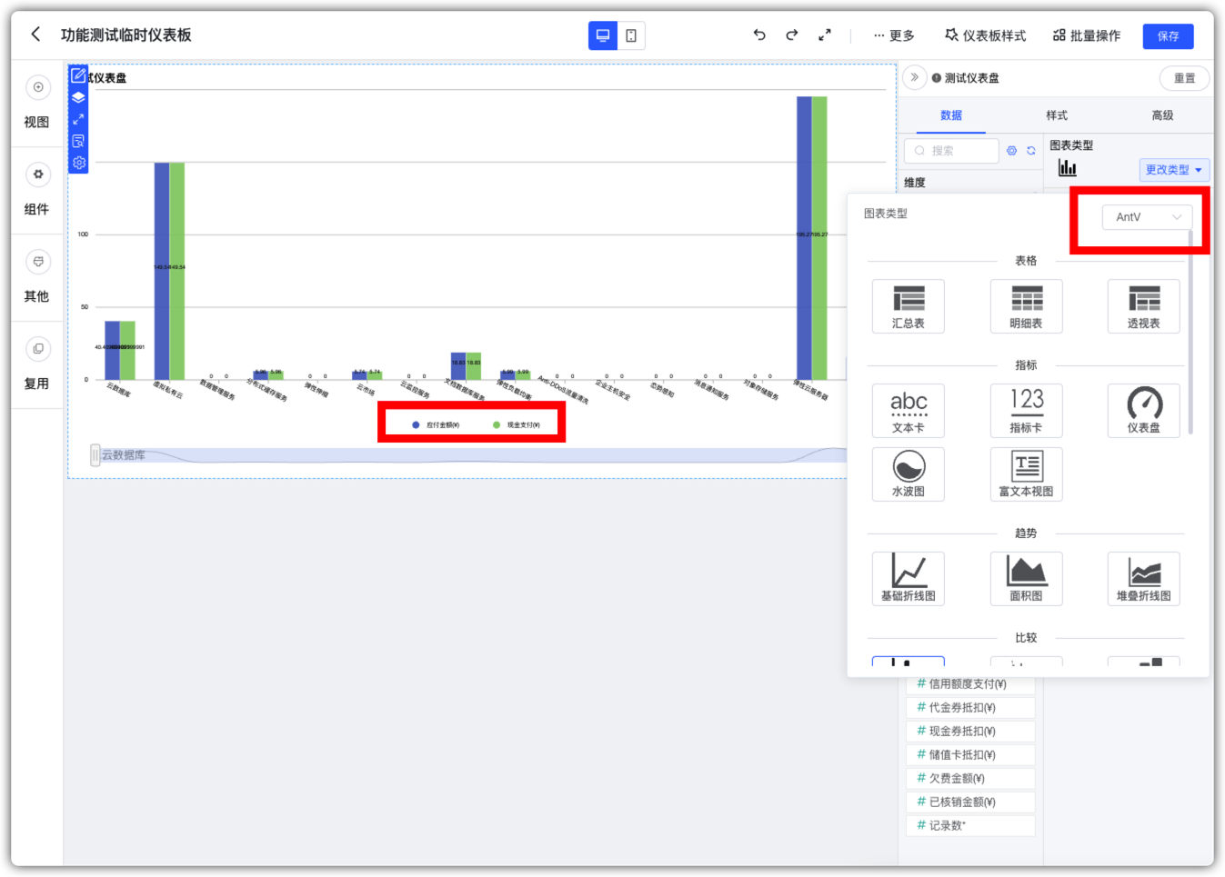The height and width of the screenshot is (877, 1225).
Task: Click the 欠费金额(¥) field
Action: click(x=970, y=778)
